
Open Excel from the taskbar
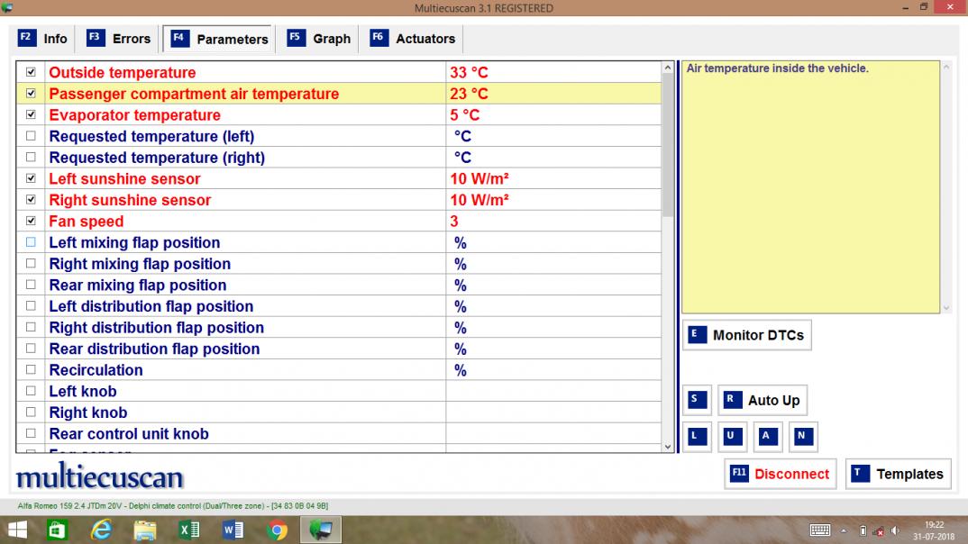(189, 530)
